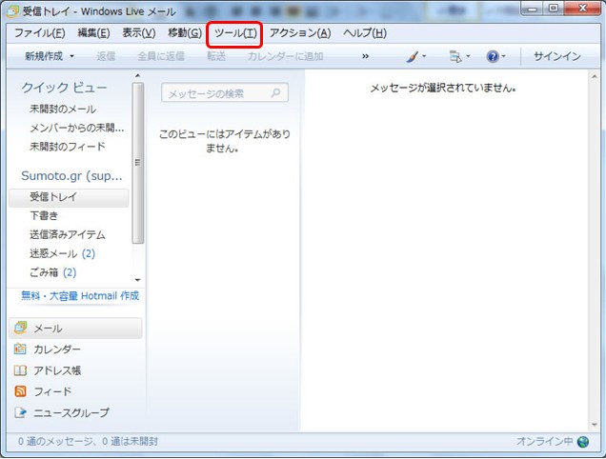Select the 迷惑メール (2) folder

(x=62, y=253)
